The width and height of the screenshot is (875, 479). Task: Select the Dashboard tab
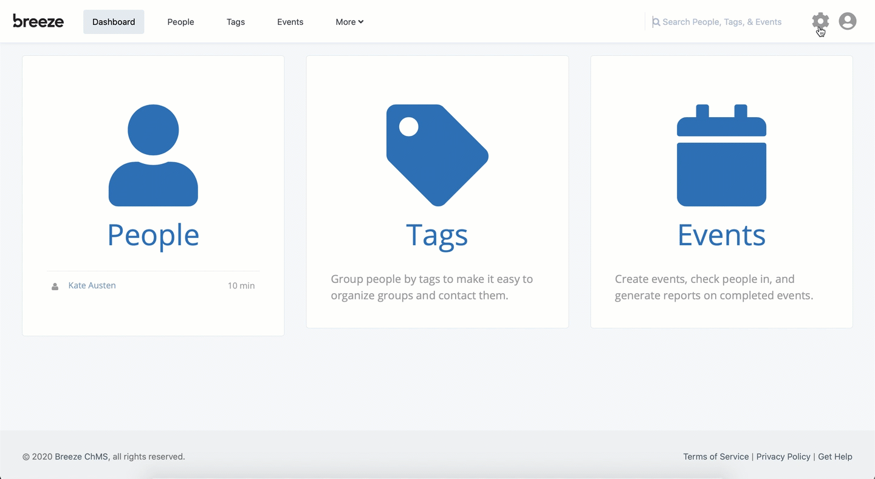[114, 22]
